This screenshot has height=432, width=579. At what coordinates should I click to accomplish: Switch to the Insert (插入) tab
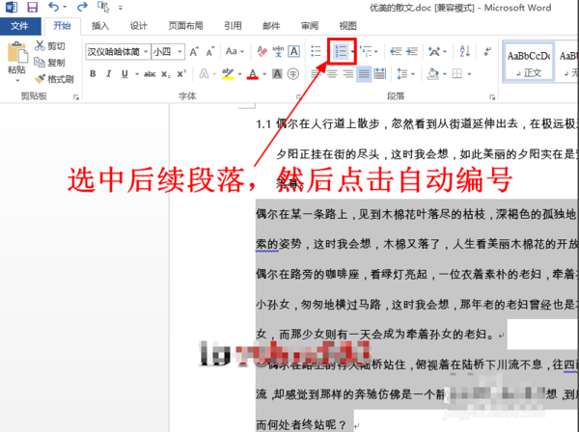point(100,26)
